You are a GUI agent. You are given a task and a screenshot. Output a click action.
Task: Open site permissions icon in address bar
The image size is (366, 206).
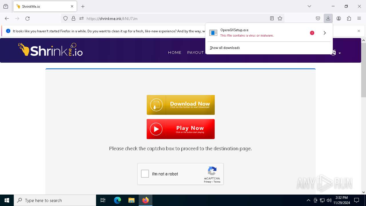pyautogui.click(x=81, y=18)
